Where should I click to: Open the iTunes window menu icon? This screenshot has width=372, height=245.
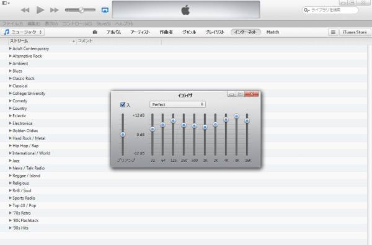pyautogui.click(x=6, y=3)
